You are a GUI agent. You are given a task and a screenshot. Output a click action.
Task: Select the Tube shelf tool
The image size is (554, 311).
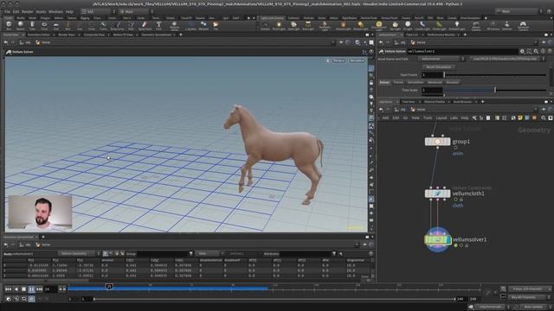[32, 25]
